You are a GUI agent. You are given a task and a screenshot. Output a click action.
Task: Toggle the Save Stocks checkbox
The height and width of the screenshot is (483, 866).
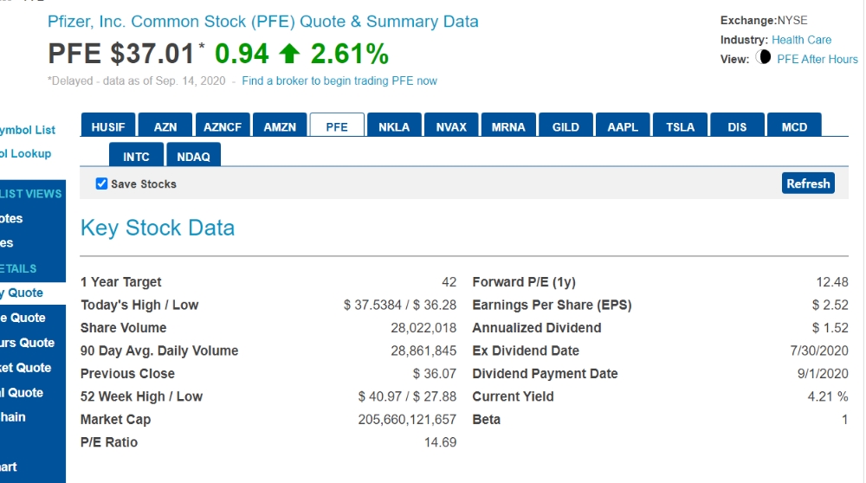(101, 184)
